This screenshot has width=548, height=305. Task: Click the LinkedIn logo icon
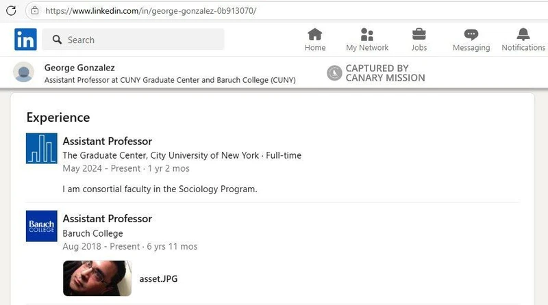click(x=25, y=39)
